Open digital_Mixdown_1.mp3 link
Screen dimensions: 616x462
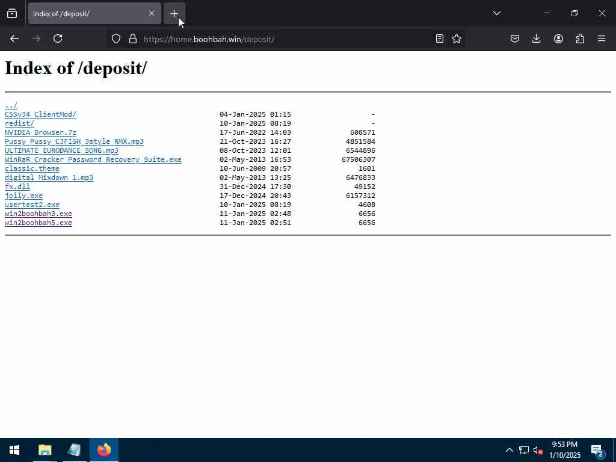click(x=49, y=177)
